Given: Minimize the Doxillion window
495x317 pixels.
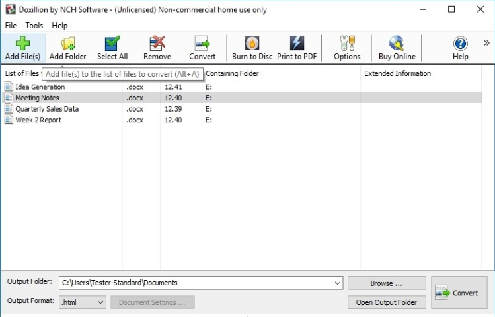Looking at the screenshot, I should [x=423, y=9].
